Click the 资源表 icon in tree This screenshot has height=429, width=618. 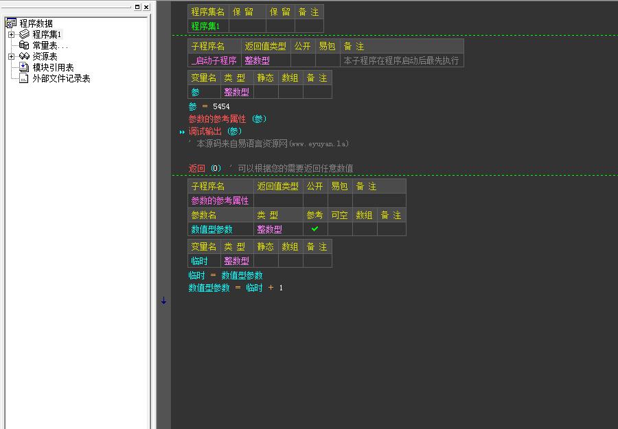pyautogui.click(x=25, y=56)
